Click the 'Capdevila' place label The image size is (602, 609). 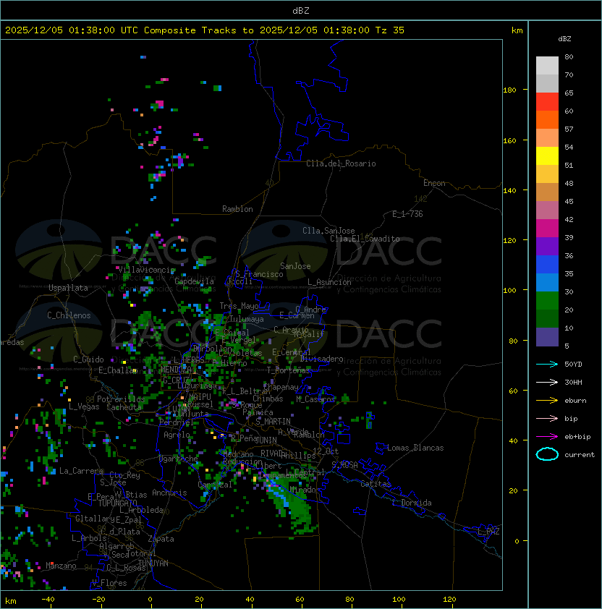[x=195, y=281]
